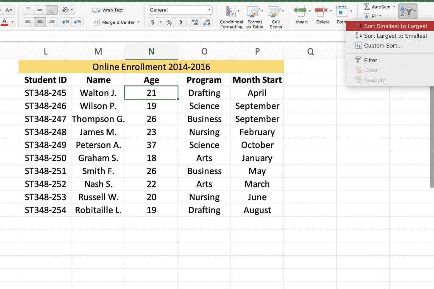Viewport: 434px width, 289px height.
Task: Select Sort Largest to Smallest
Action: (x=395, y=36)
